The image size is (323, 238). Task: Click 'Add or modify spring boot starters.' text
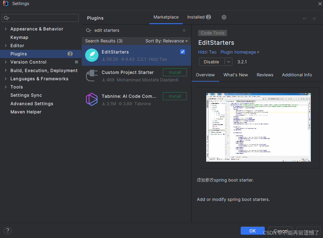233,199
